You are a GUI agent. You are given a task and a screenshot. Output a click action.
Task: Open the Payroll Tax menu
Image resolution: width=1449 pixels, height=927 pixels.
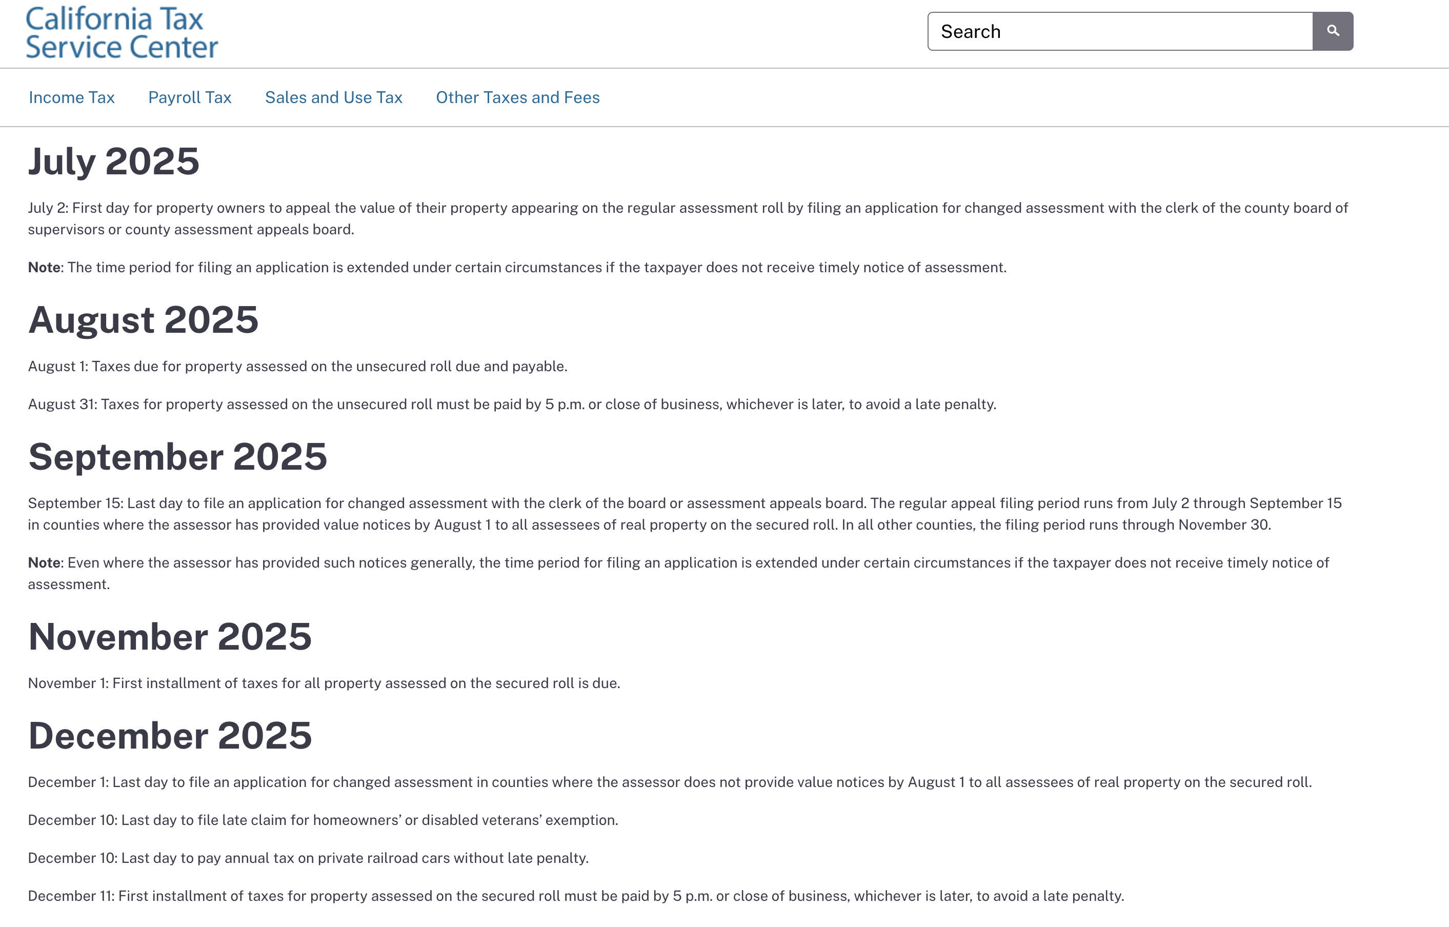click(x=190, y=97)
